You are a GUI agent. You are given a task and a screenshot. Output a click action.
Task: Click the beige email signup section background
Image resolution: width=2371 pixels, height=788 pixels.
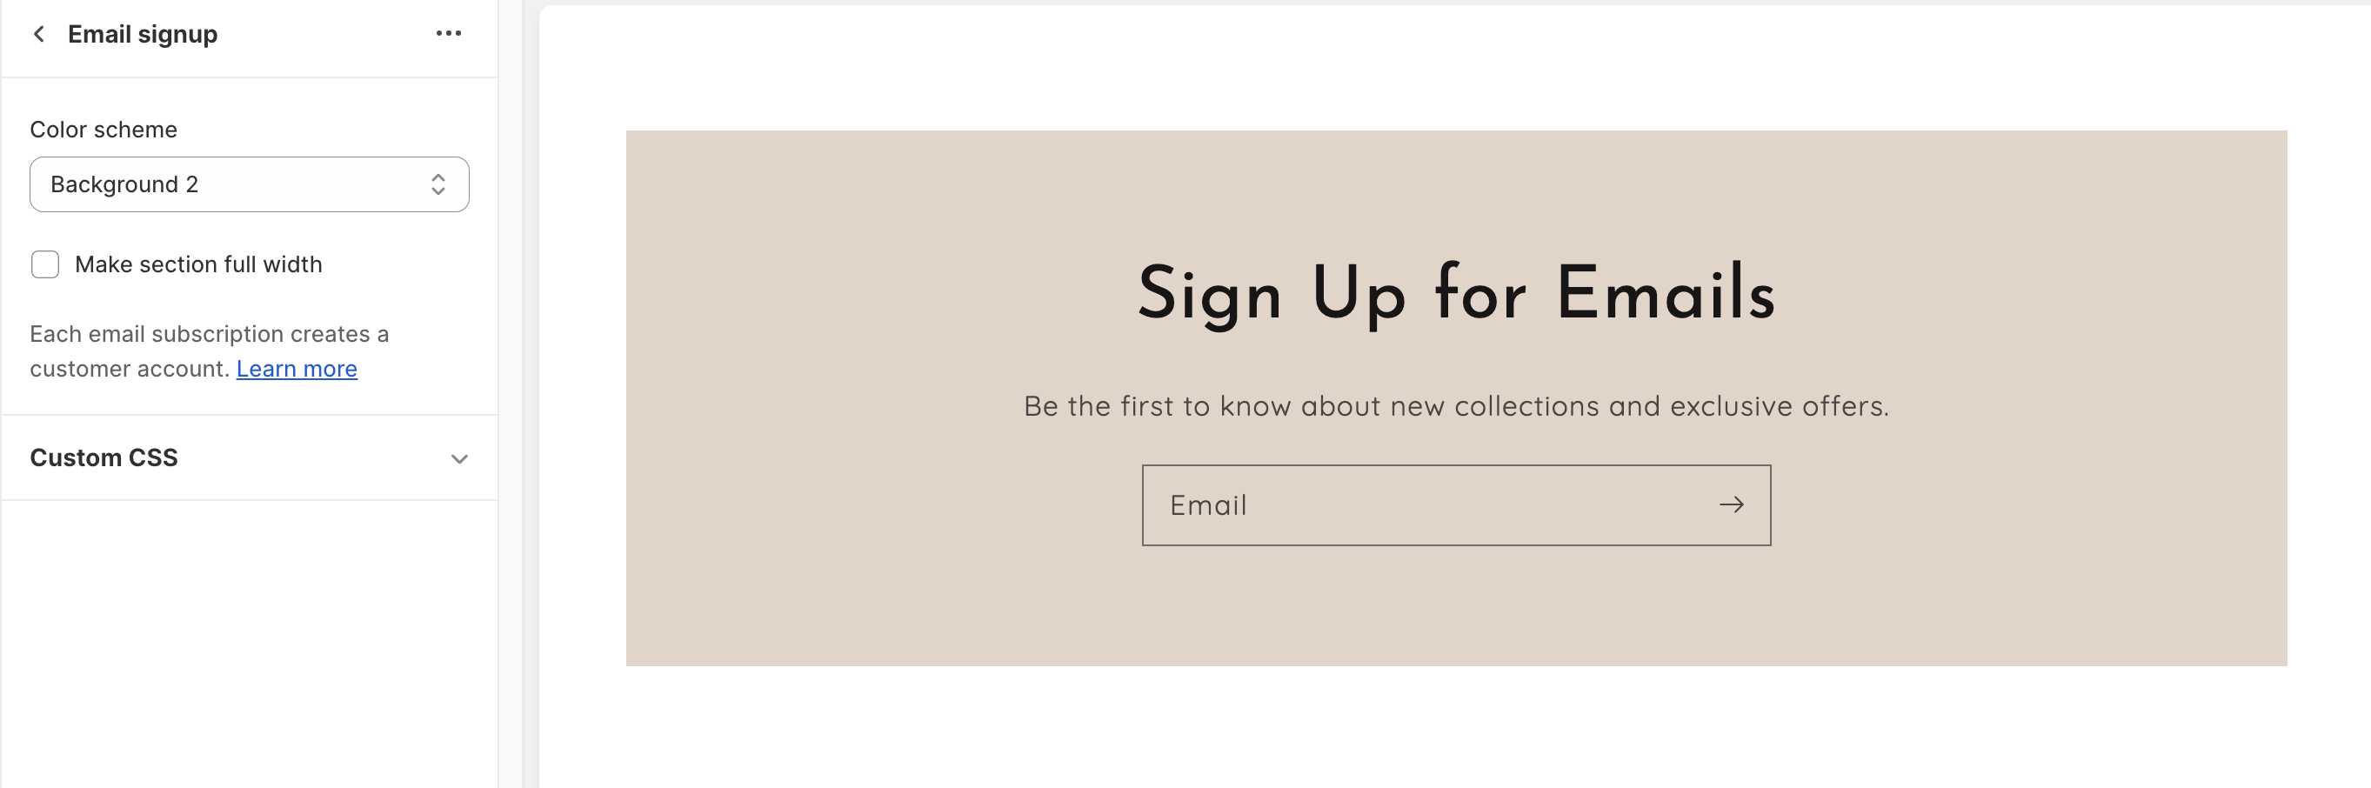click(828, 589)
